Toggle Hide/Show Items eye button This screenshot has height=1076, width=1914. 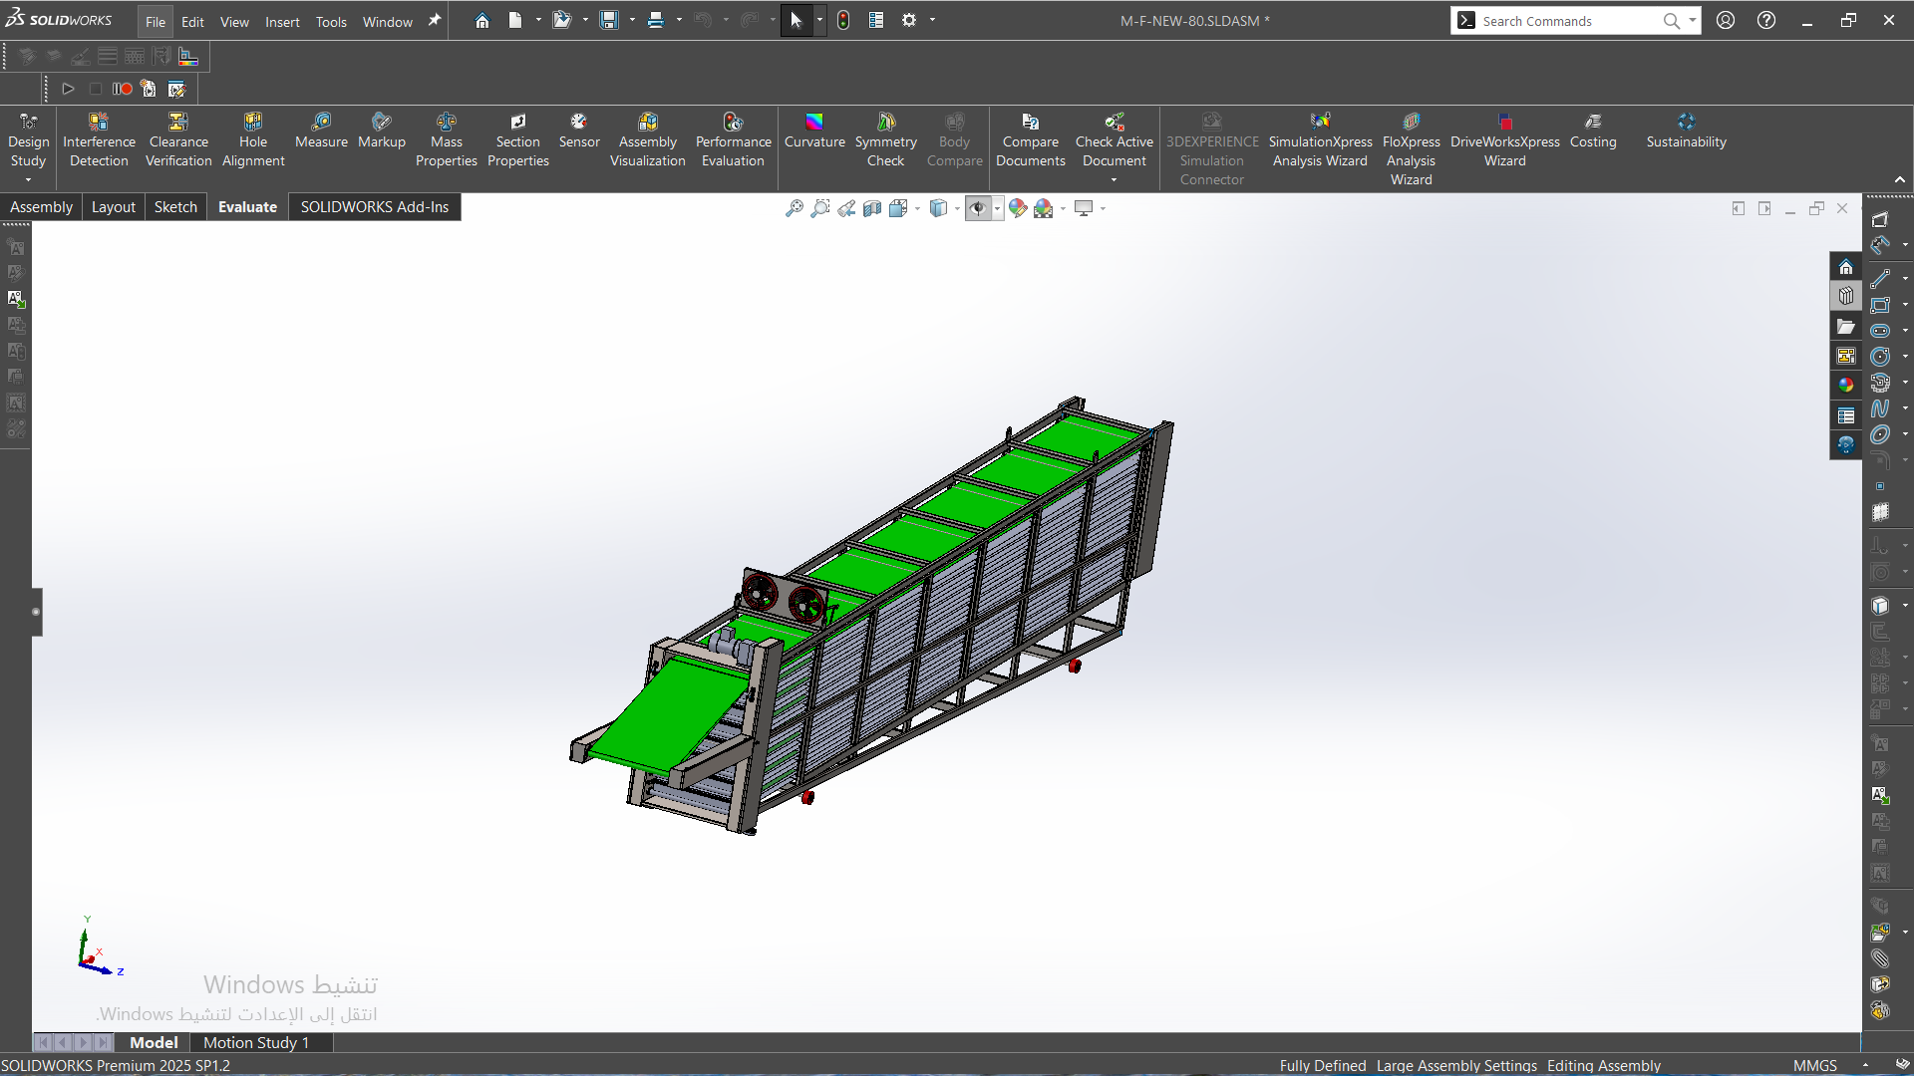[x=978, y=208]
